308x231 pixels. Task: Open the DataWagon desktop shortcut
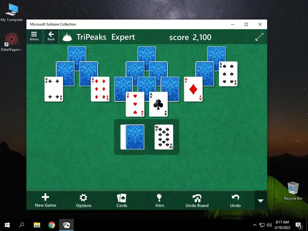pyautogui.click(x=12, y=42)
